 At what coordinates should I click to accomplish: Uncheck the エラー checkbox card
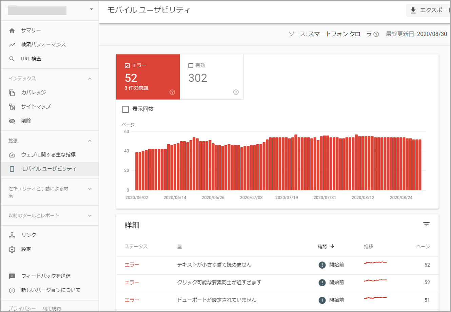127,65
